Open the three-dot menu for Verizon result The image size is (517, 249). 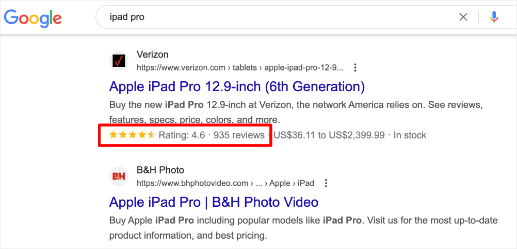355,68
